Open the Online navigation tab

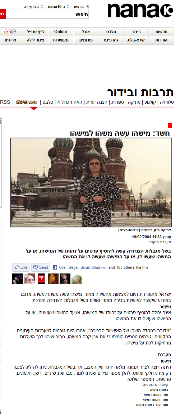pos(61,32)
